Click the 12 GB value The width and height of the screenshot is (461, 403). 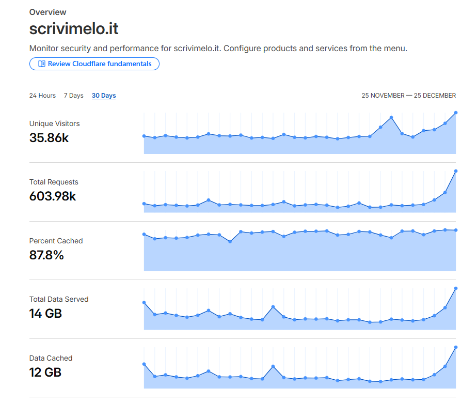tap(45, 373)
